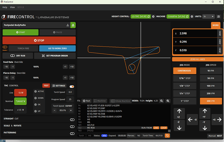
Task: Enable the Straight Cut toggle
Action: click(72, 119)
